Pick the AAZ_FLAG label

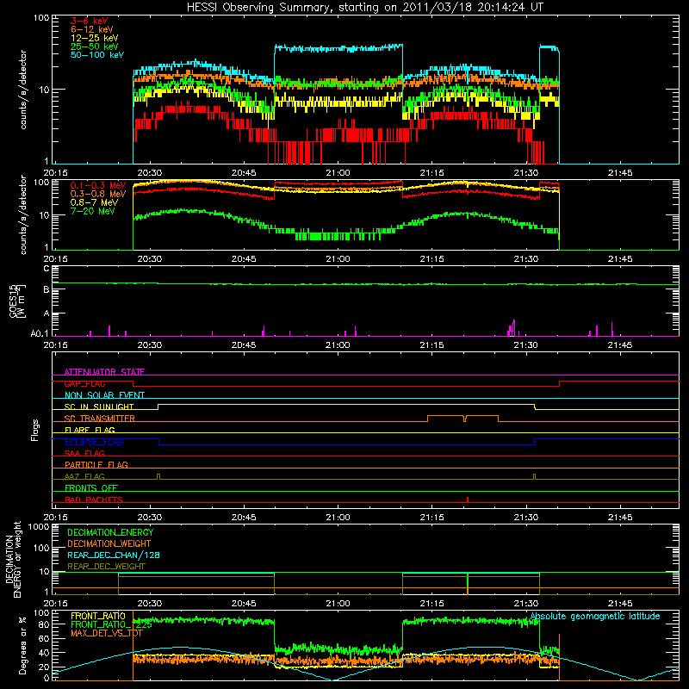84,476
